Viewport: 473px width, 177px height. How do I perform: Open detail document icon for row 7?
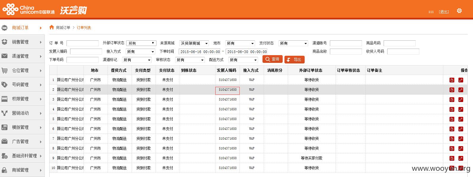pyautogui.click(x=452, y=139)
